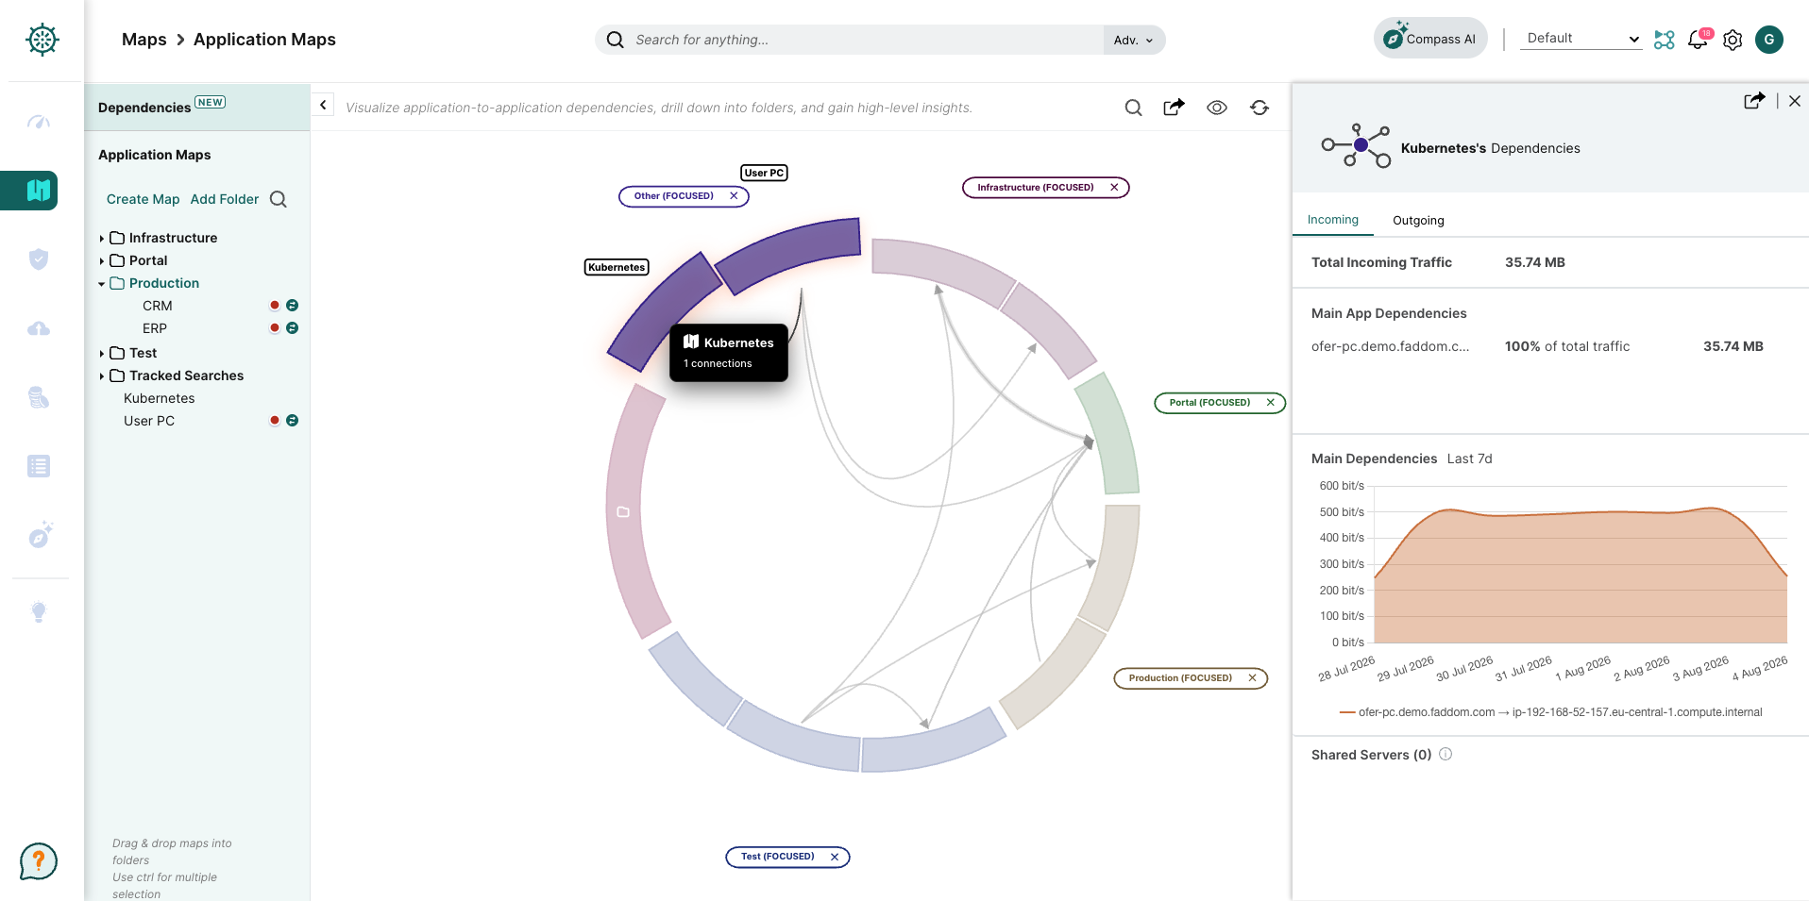Open the cloud sidebar icon

[39, 328]
